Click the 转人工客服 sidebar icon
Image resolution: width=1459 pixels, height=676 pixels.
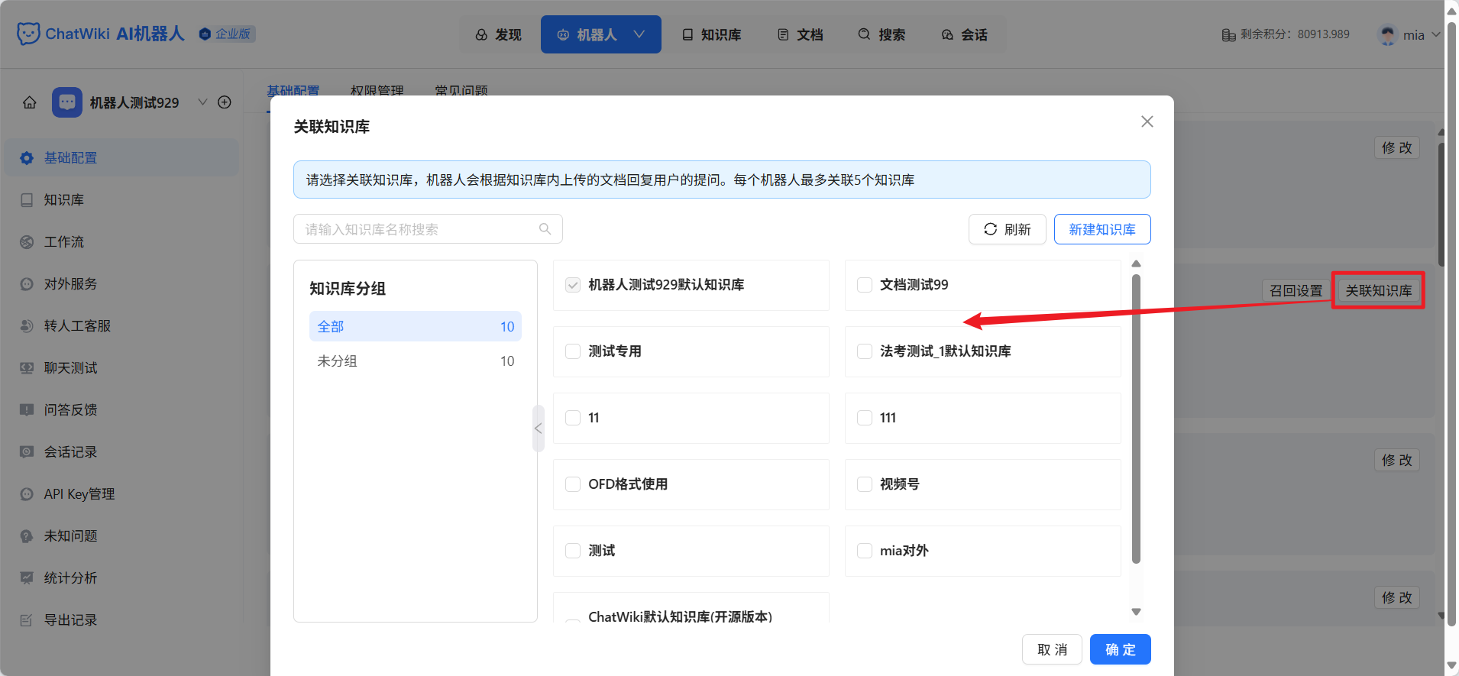pyautogui.click(x=27, y=326)
